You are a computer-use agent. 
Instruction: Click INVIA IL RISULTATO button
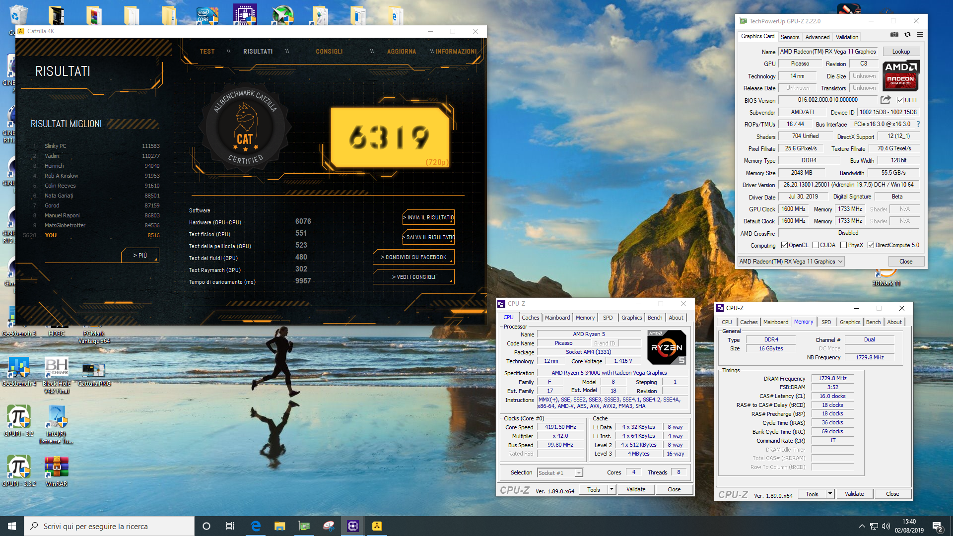(428, 217)
